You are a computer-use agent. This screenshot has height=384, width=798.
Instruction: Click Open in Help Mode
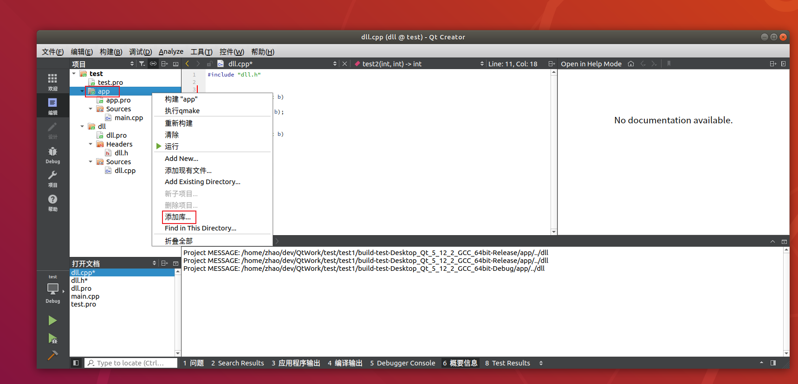[x=591, y=64]
